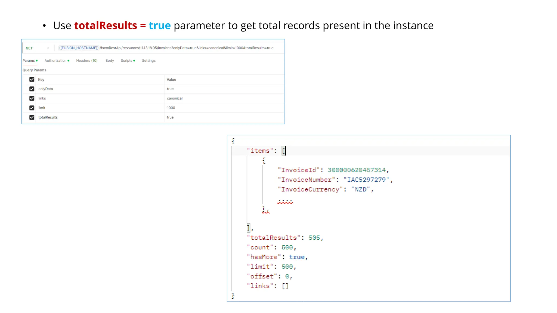This screenshot has width=557, height=313.
Task: Edit the 'canonical' value cell
Action: [224, 98]
